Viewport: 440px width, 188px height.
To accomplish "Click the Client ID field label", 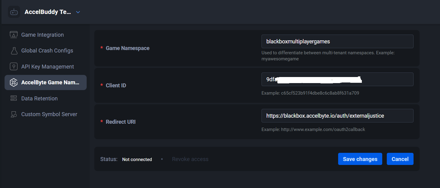I will point(116,86).
